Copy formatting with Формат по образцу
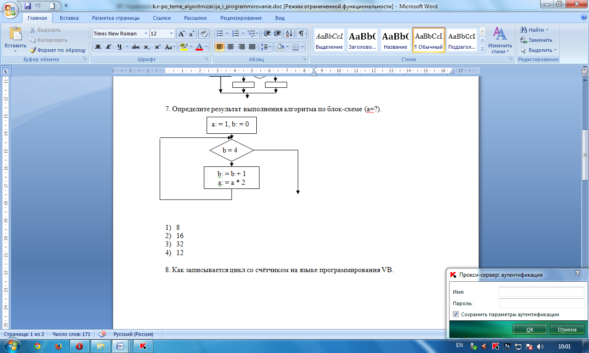The image size is (589, 353). click(x=58, y=50)
